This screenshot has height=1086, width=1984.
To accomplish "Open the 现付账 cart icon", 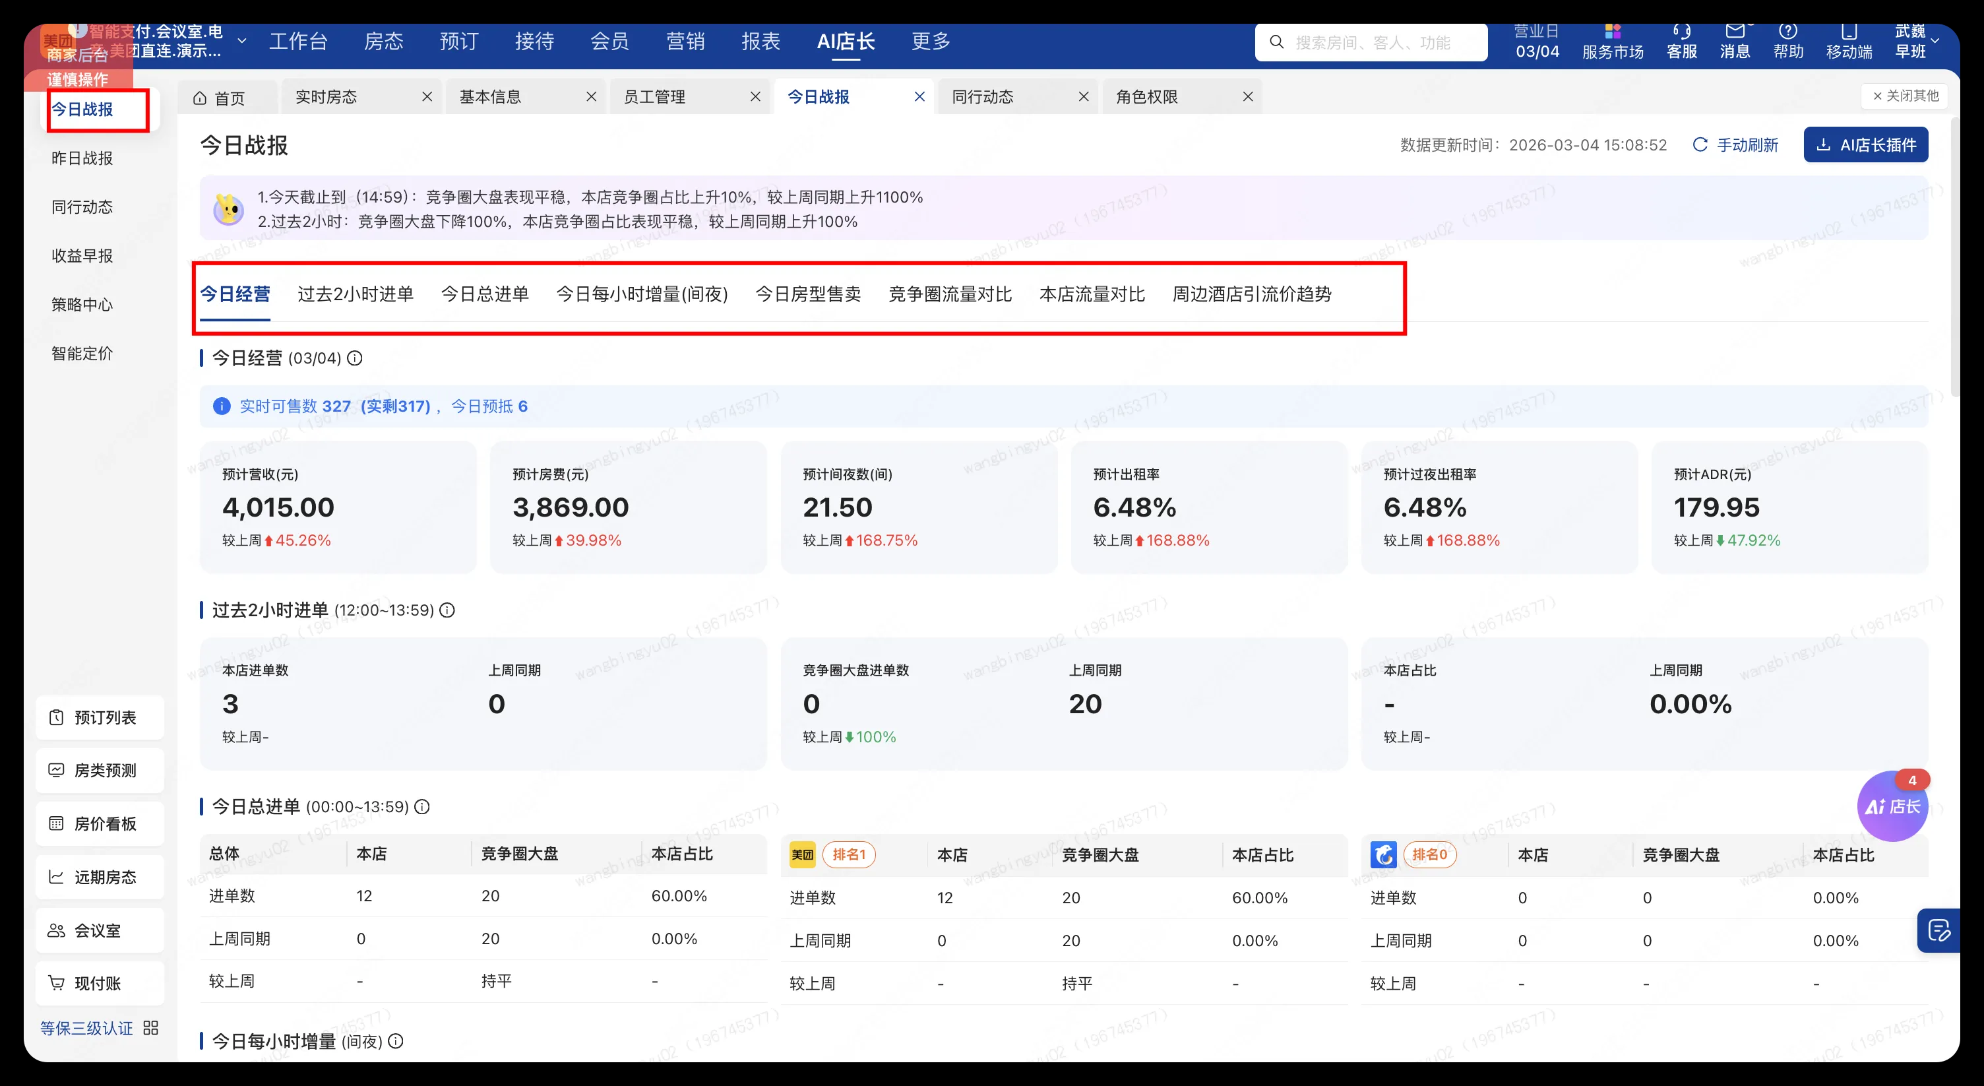I will [x=98, y=983].
